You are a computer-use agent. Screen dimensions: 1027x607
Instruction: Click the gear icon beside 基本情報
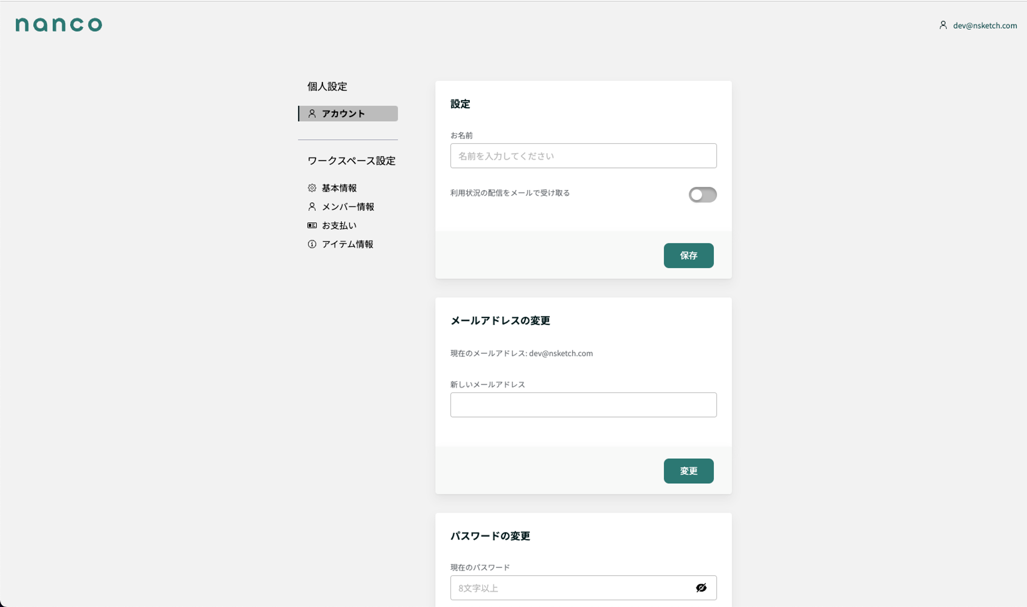[312, 188]
